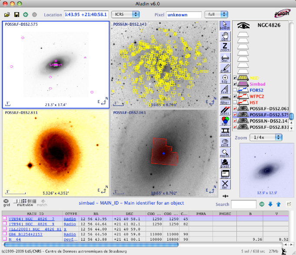Enable the FORS2 layer checkbox
Screen dimensions: 296x255
click(x=235, y=90)
